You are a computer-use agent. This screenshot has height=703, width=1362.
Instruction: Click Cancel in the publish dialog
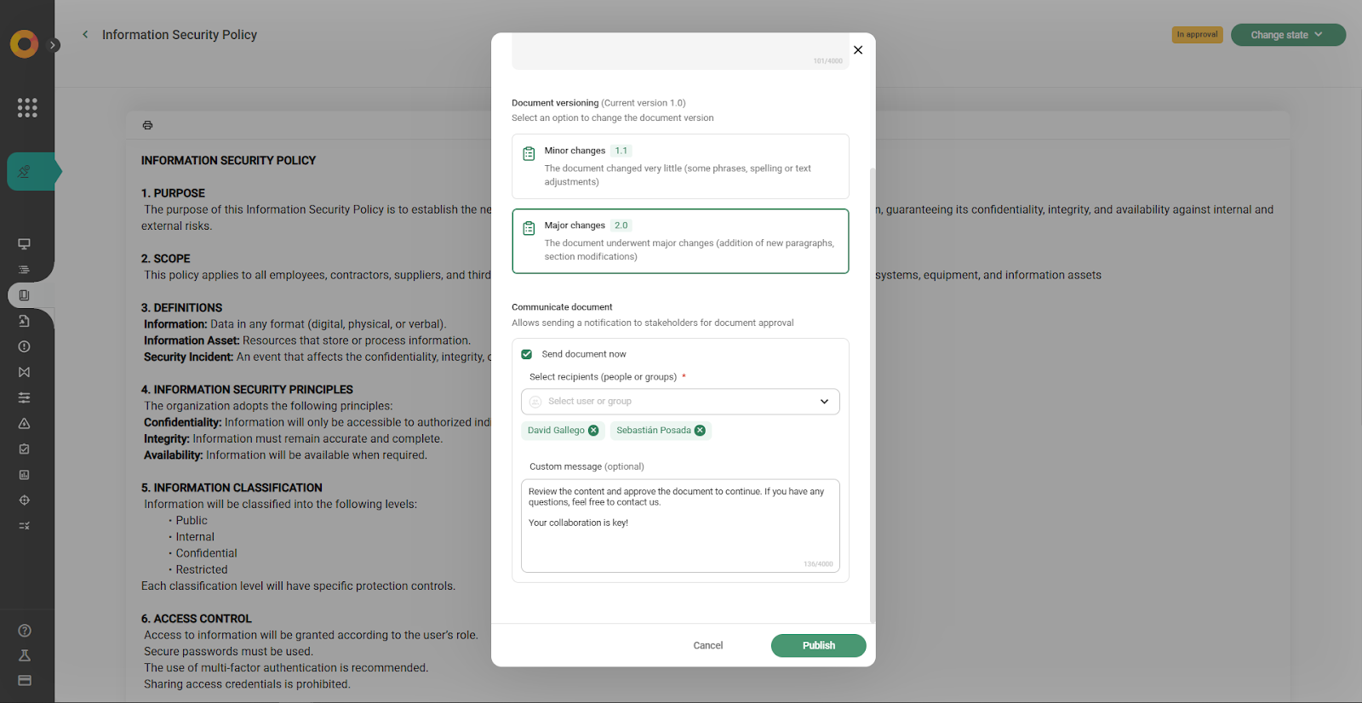(x=707, y=646)
